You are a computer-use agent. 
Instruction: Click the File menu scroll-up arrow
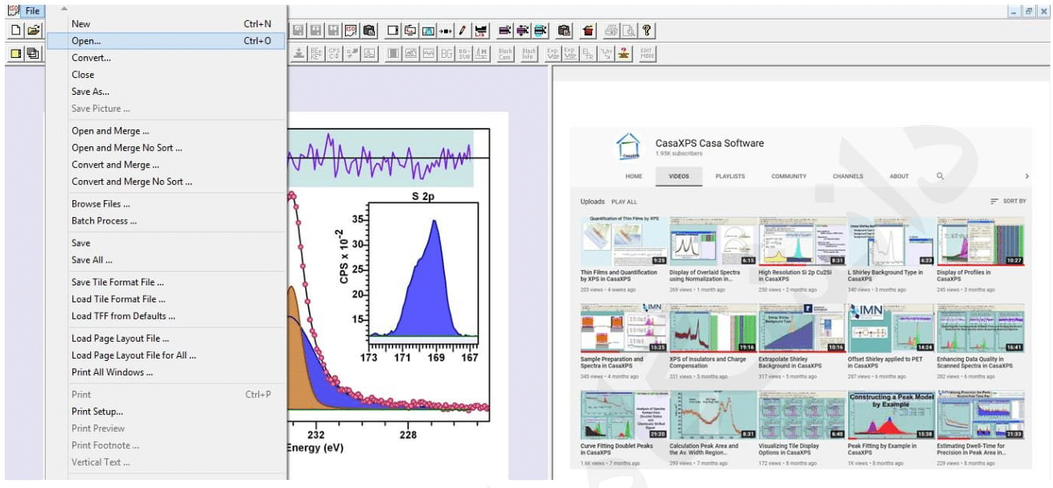click(x=64, y=10)
